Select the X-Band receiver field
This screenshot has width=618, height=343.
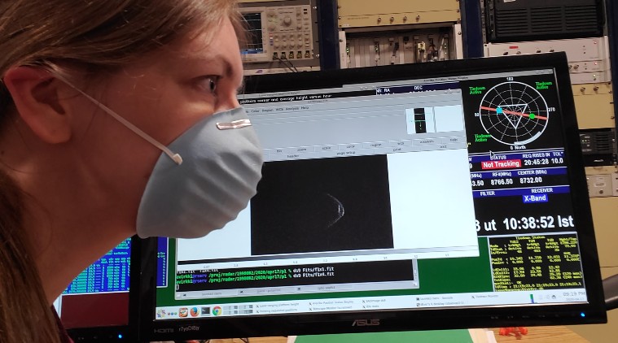(535, 198)
